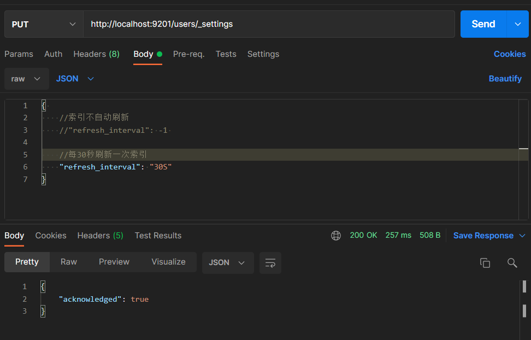Open the response Headers (5) tab

pos(100,236)
